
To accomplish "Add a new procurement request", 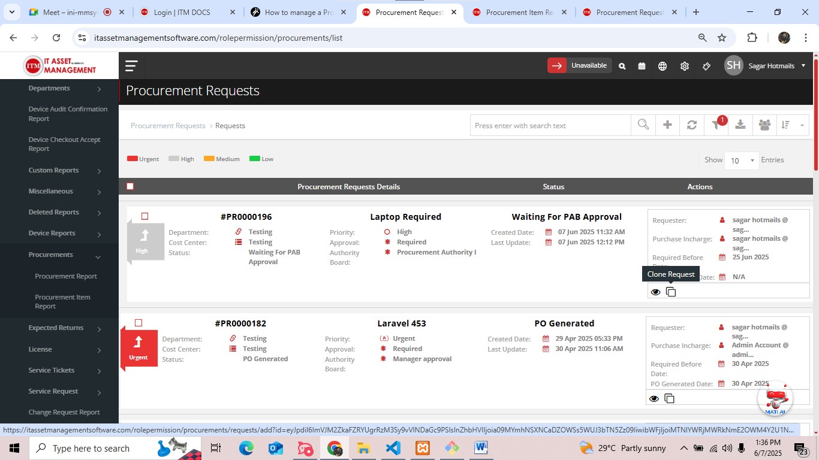I will pyautogui.click(x=667, y=125).
